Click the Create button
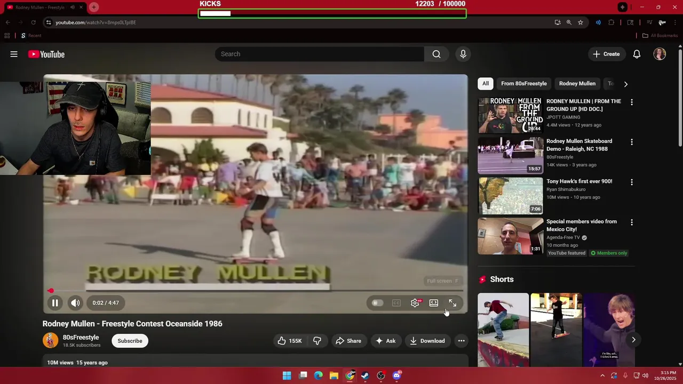This screenshot has width=683, height=384. (x=606, y=54)
